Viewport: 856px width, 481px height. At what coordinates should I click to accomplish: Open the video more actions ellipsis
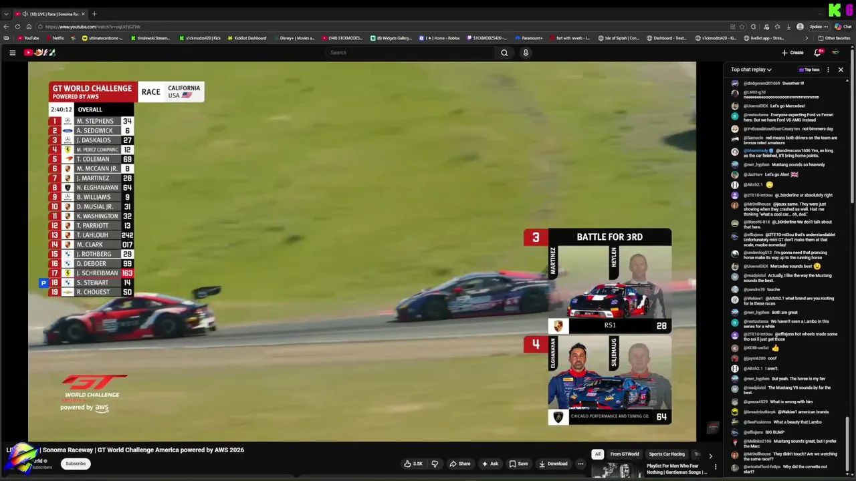580,464
